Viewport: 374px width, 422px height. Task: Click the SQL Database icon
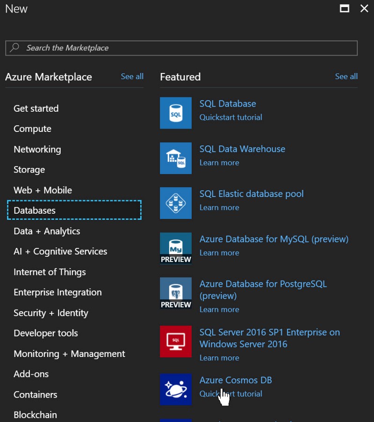(176, 113)
